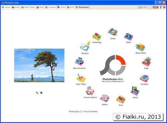Launch the Editor icon in the circular menu
This screenshot has height=123, width=167.
click(x=129, y=36)
